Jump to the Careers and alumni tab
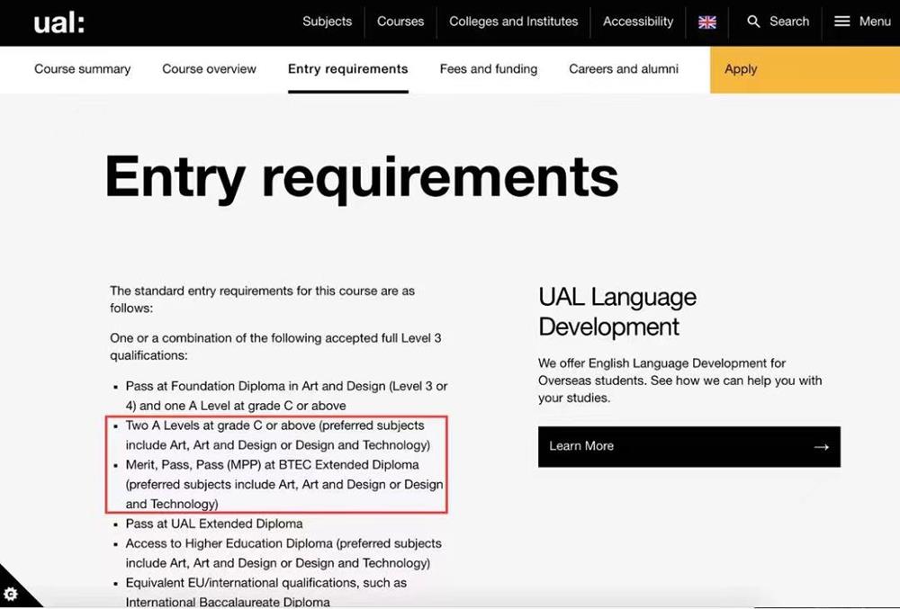Screen dimensions: 900x609 (624, 69)
